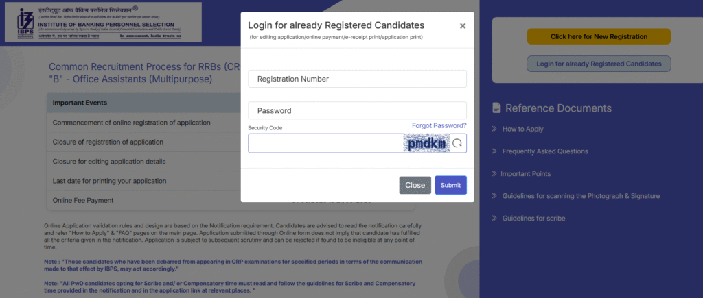This screenshot has height=298, width=703.
Task: Click the captcha image showing pmdkm
Action: 427,144
